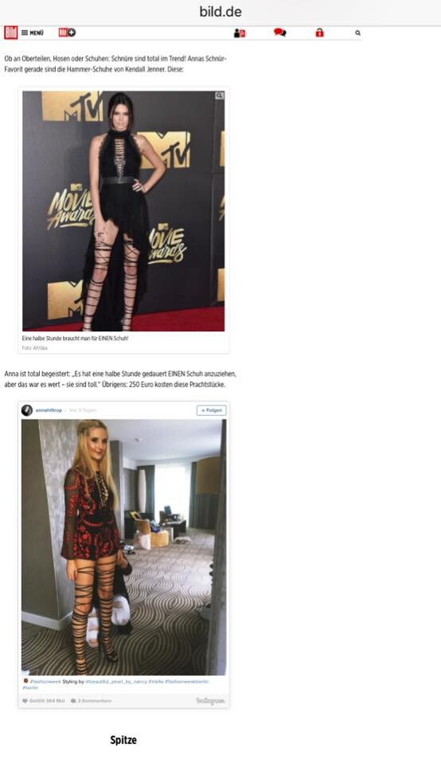441x764 pixels.
Task: Click the bild.de address bar text
Action: (x=220, y=12)
